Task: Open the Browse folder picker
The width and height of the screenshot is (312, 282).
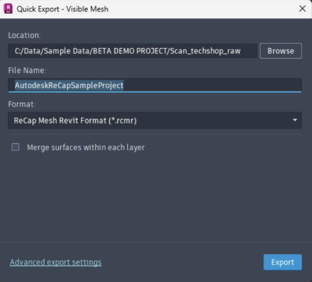Action: coord(281,51)
